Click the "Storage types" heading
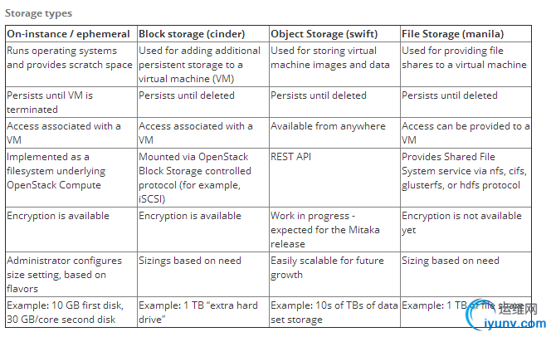551x337 pixels. pyautogui.click(x=39, y=13)
